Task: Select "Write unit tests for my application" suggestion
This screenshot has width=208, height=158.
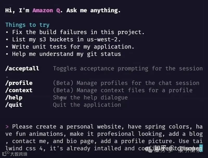Action: point(73,47)
